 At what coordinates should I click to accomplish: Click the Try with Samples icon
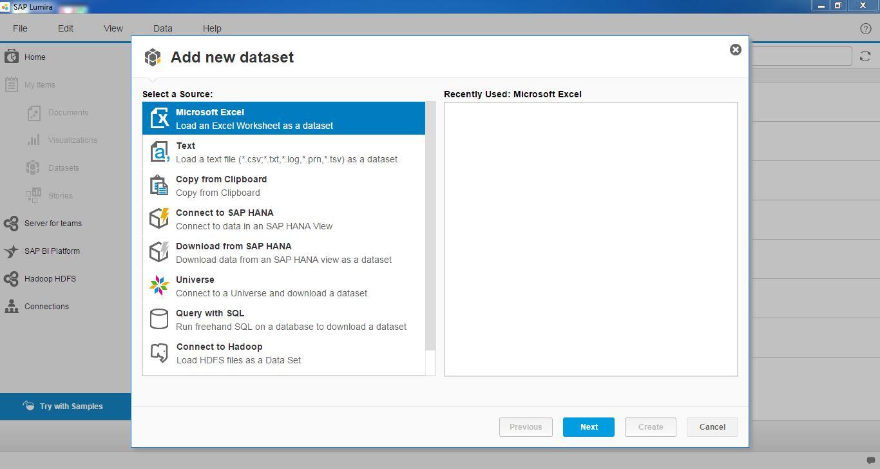click(28, 406)
